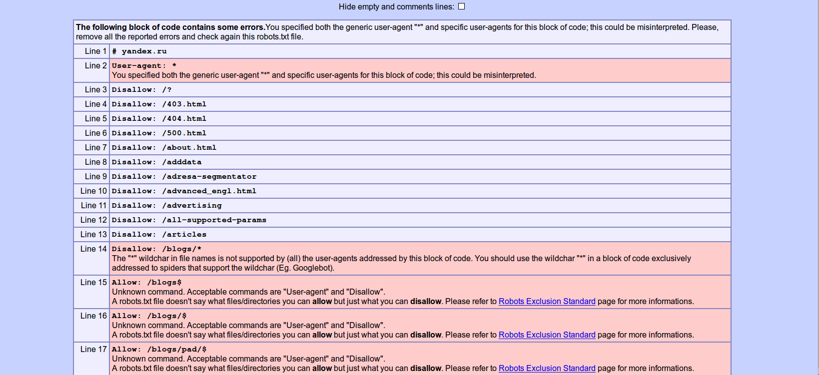Viewport: 819px width, 375px height.
Task: Click the 'Line 10' row label
Action: click(x=93, y=191)
